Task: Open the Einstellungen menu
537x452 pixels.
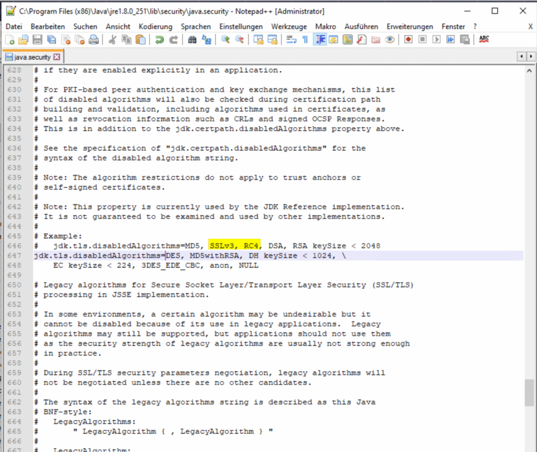Action: (x=241, y=26)
